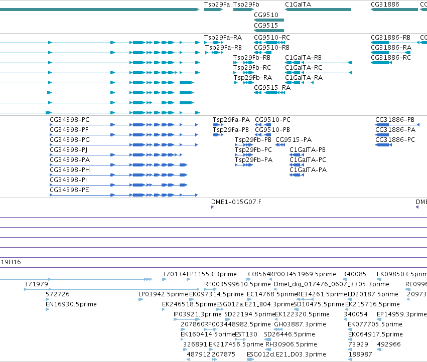
Task: Click the long teal gene arrow left of Tsp29Fa
Action: point(100,10)
